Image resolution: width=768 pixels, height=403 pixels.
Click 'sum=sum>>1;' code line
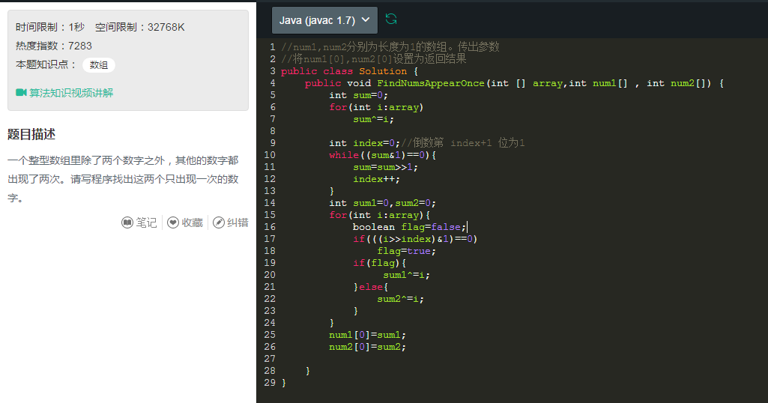pos(385,167)
